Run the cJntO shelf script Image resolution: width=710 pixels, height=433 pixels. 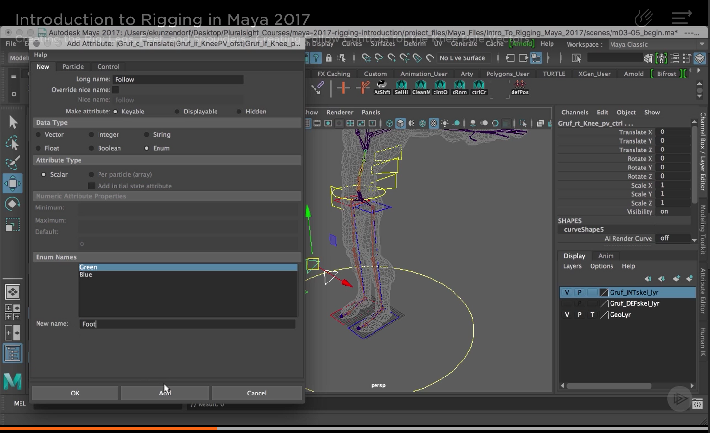pos(440,88)
